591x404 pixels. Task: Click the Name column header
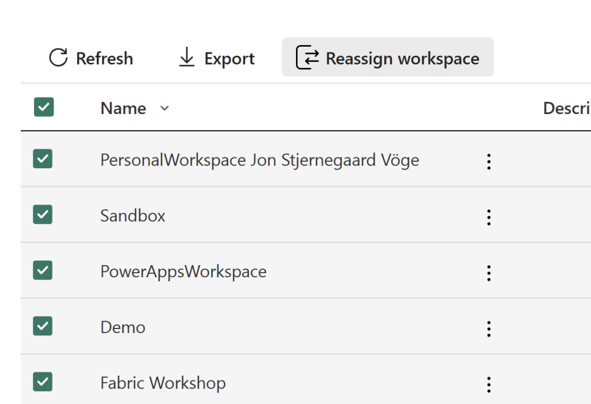[x=123, y=108]
